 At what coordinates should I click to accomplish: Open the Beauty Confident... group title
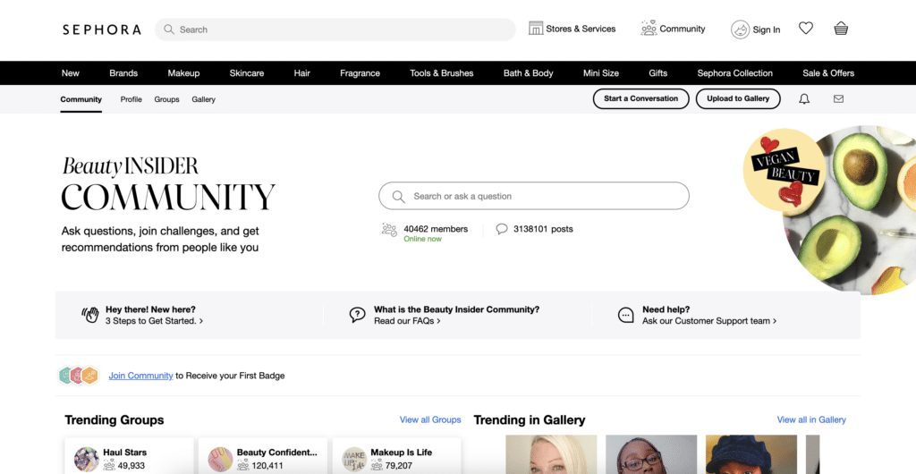pyautogui.click(x=277, y=453)
